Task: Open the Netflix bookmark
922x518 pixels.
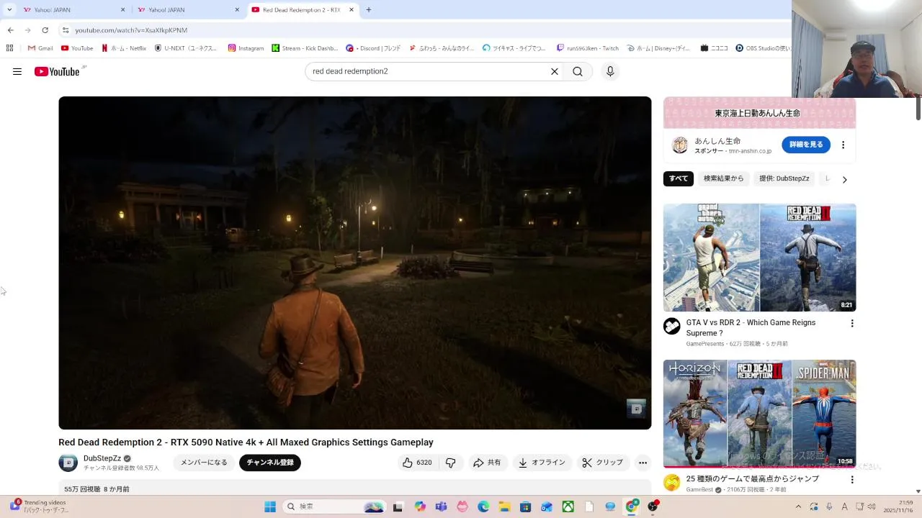Action: [x=124, y=48]
